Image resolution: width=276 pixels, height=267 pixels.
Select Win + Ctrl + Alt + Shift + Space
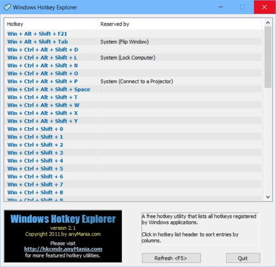pos(133,89)
